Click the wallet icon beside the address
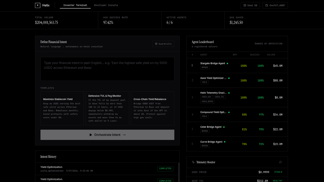 point(267,5)
